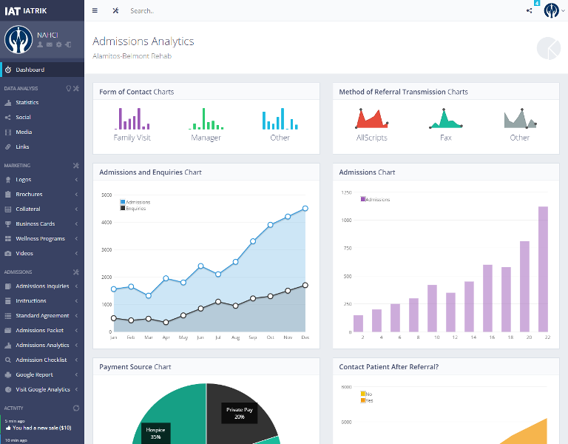Screen dimensions: 568x444
Task: Open the user avatar dropdown in top bar
Action: [x=552, y=10]
